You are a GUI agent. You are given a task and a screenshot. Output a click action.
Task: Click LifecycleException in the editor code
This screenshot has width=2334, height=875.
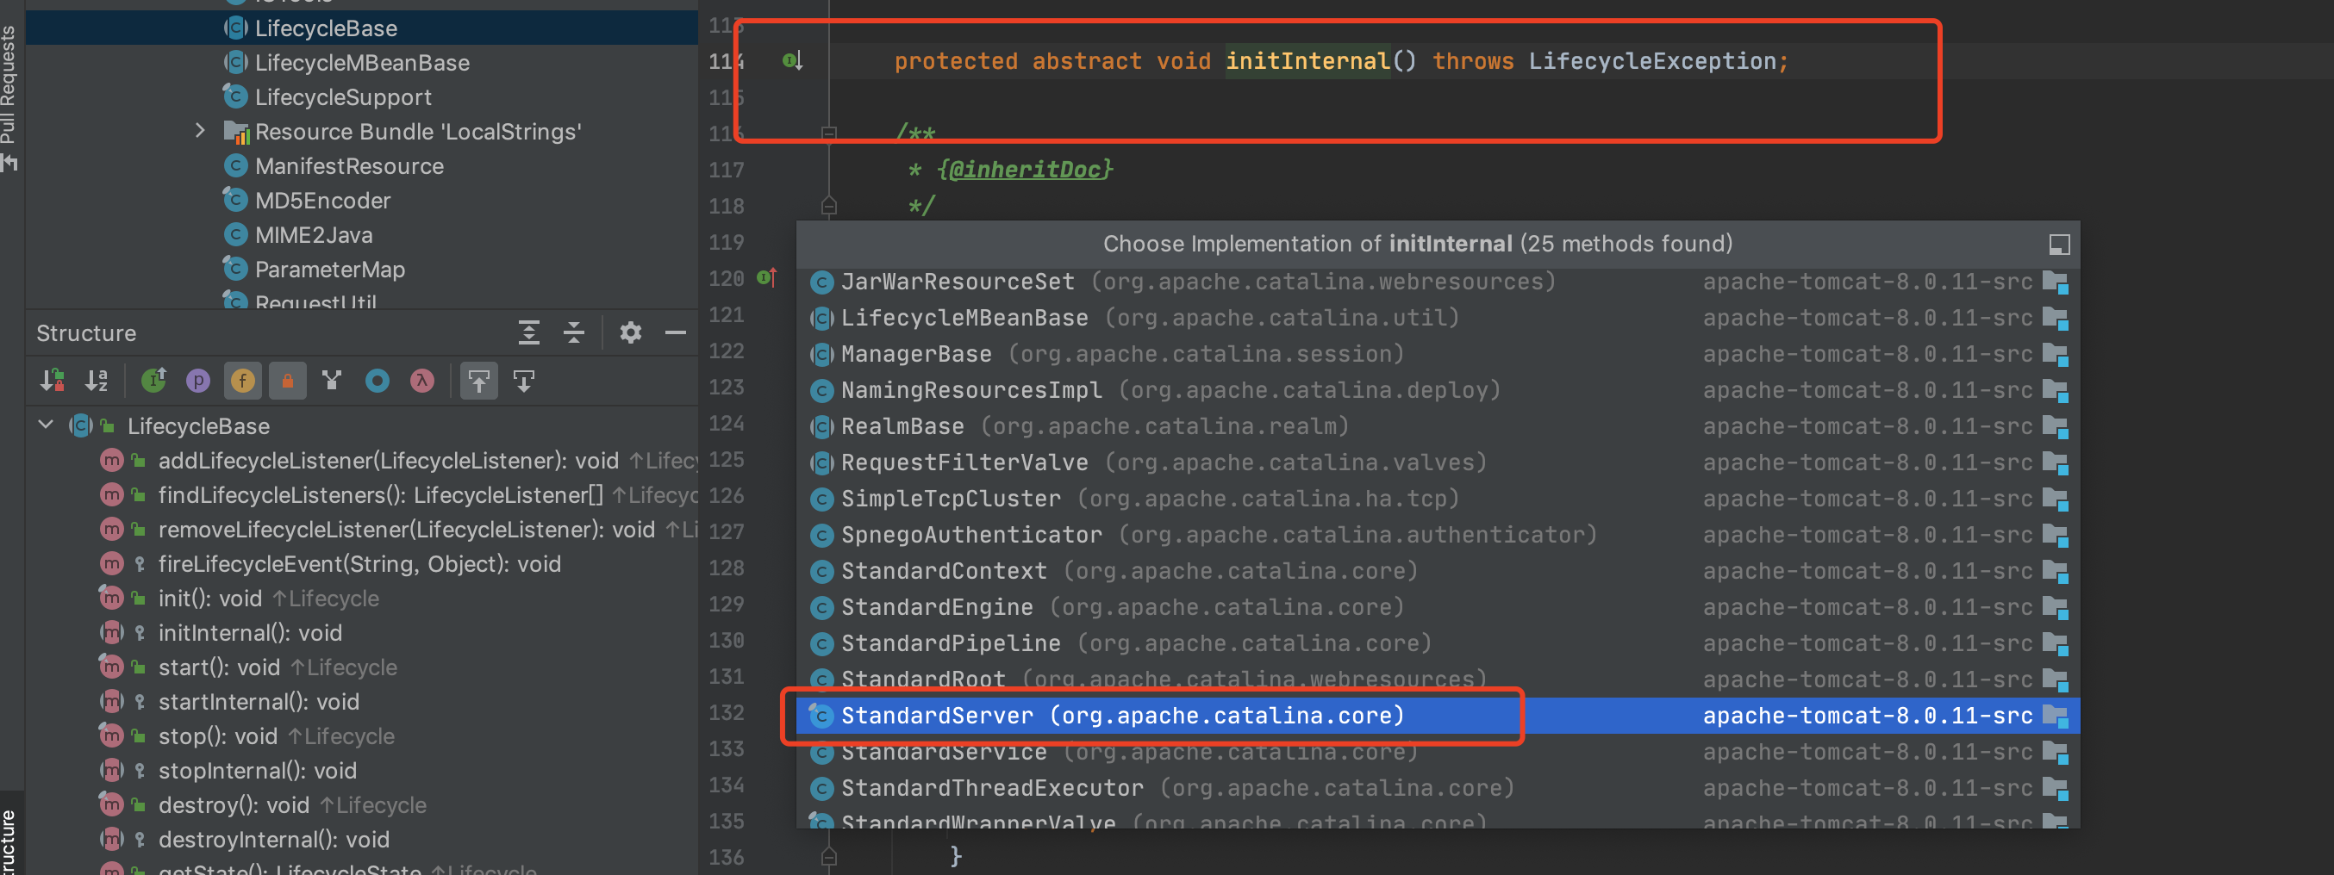pos(1651,62)
